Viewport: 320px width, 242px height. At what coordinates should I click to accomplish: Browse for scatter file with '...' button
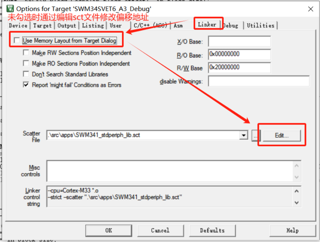click(x=255, y=135)
